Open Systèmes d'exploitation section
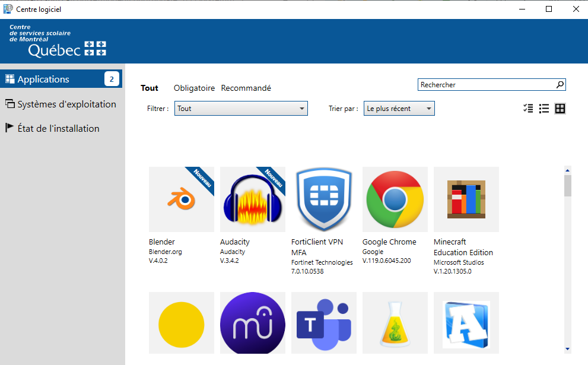588x365 pixels. [61, 104]
